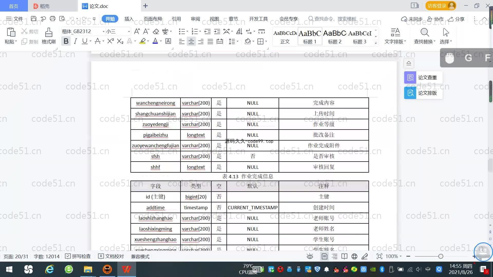Toggle eye protection mode icon
This screenshot has height=277, width=493.
[310, 256]
